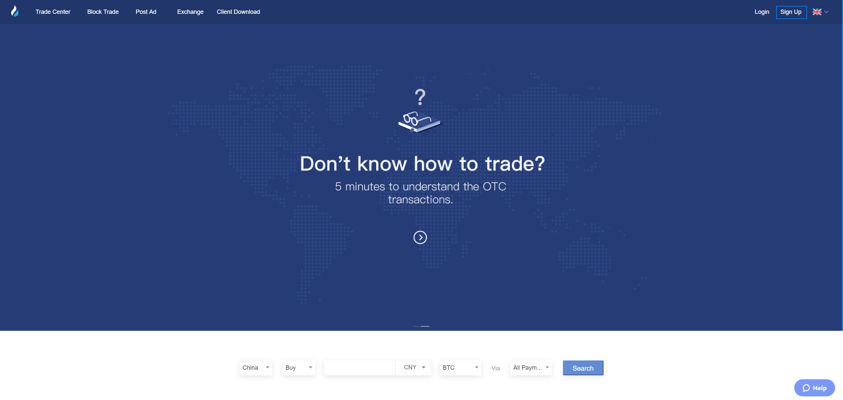
Task: Toggle the BTC cryptocurrency dropdown
Action: click(460, 368)
